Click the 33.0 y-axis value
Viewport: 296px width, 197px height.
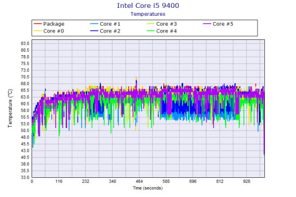point(25,177)
